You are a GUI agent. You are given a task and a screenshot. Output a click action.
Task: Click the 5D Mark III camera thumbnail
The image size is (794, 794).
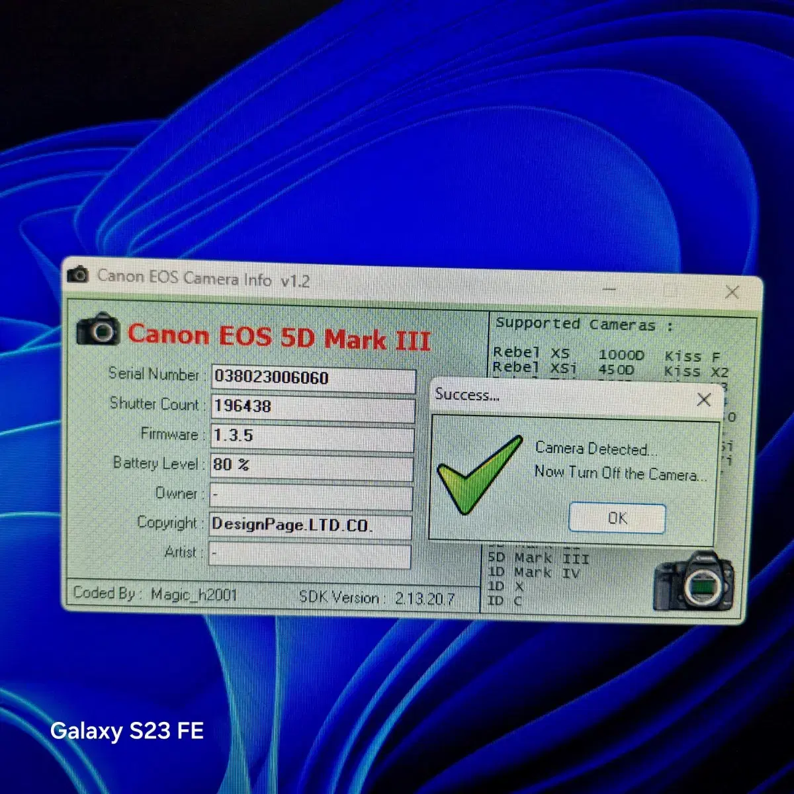pyautogui.click(x=695, y=580)
